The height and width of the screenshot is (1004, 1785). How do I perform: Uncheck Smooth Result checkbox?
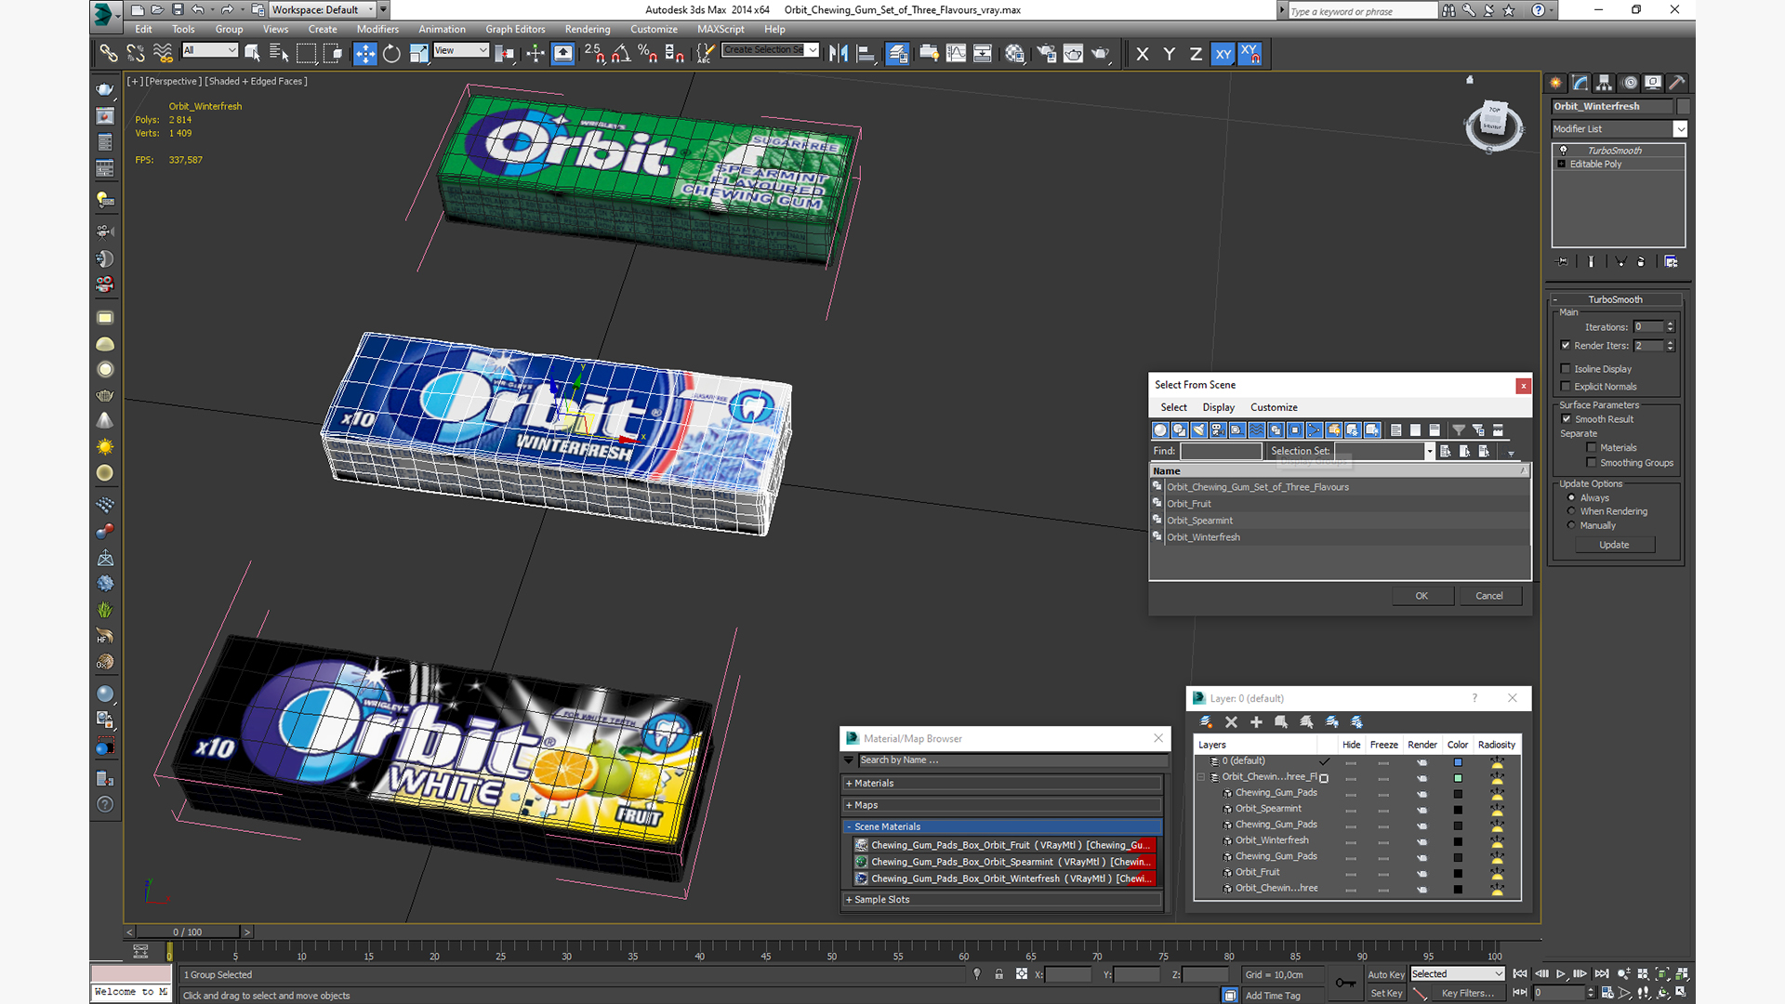coord(1567,419)
